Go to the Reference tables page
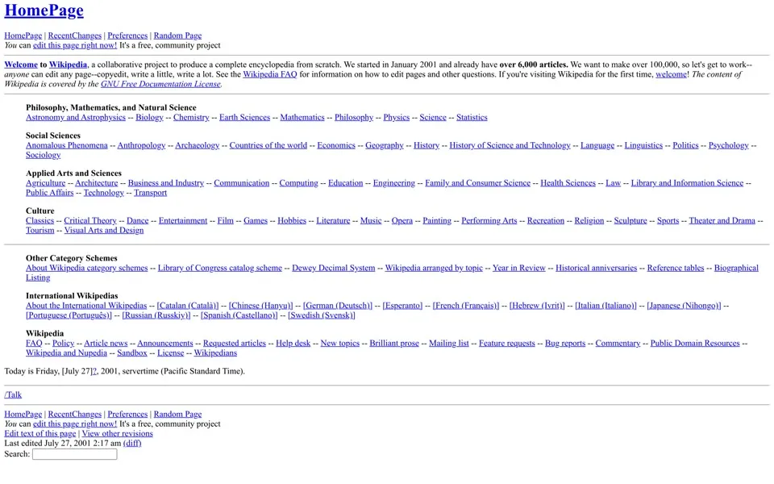 click(676, 268)
